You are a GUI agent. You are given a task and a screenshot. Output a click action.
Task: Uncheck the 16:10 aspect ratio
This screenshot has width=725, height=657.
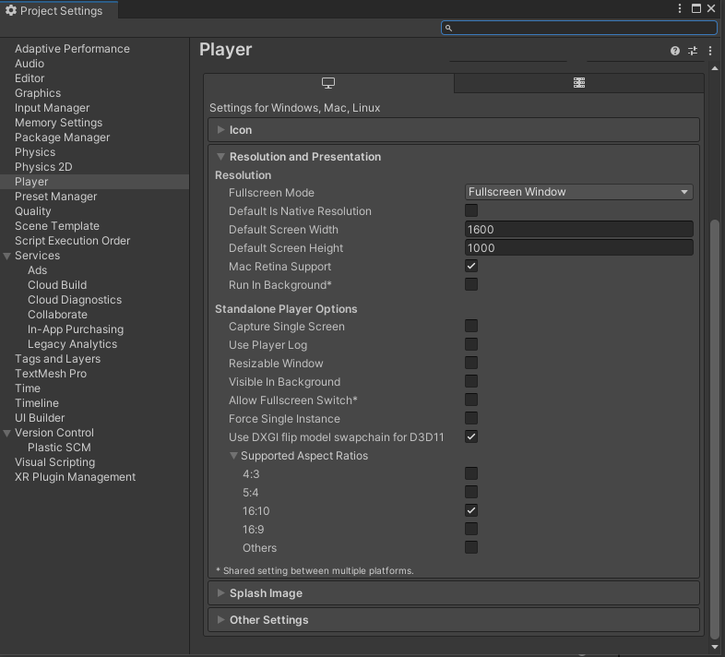tap(471, 510)
